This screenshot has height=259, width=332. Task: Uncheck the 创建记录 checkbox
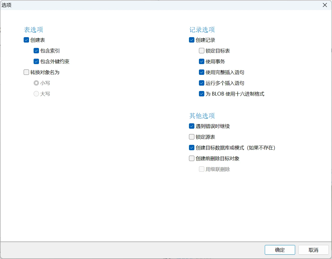[x=192, y=40]
